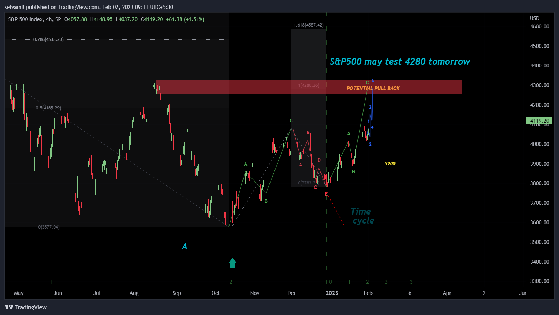Click the Apr label on time axis
The width and height of the screenshot is (559, 315).
tap(447, 293)
